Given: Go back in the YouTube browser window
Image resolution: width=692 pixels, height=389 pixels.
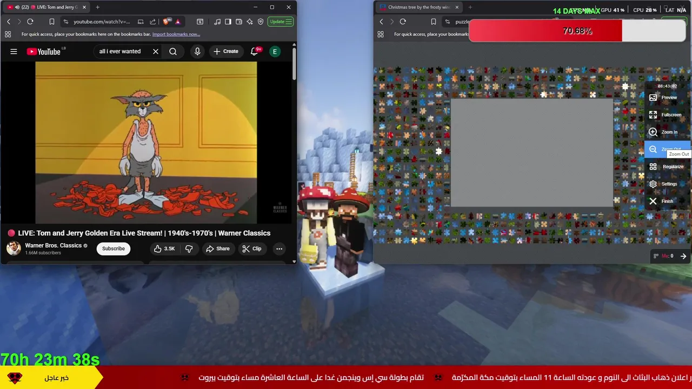Looking at the screenshot, I should tap(9, 22).
